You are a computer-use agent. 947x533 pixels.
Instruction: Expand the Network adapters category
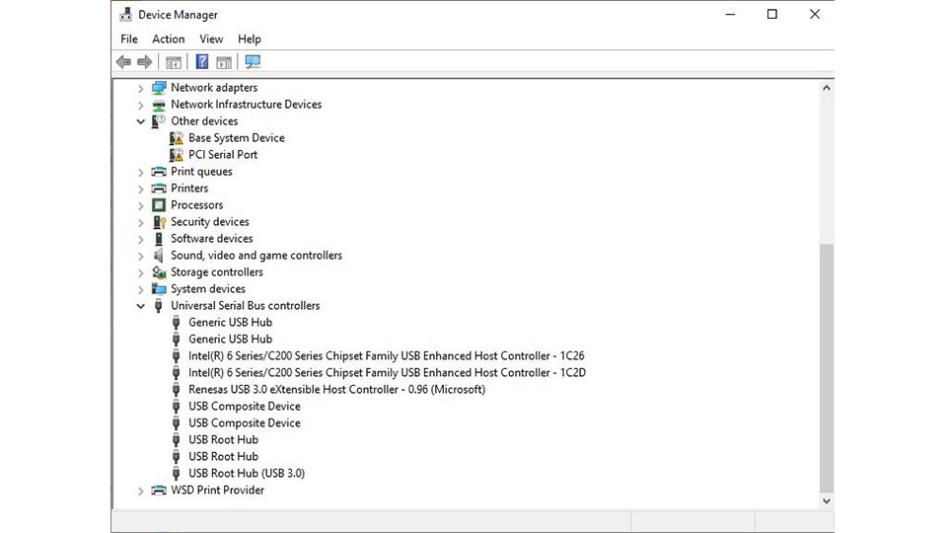point(141,88)
